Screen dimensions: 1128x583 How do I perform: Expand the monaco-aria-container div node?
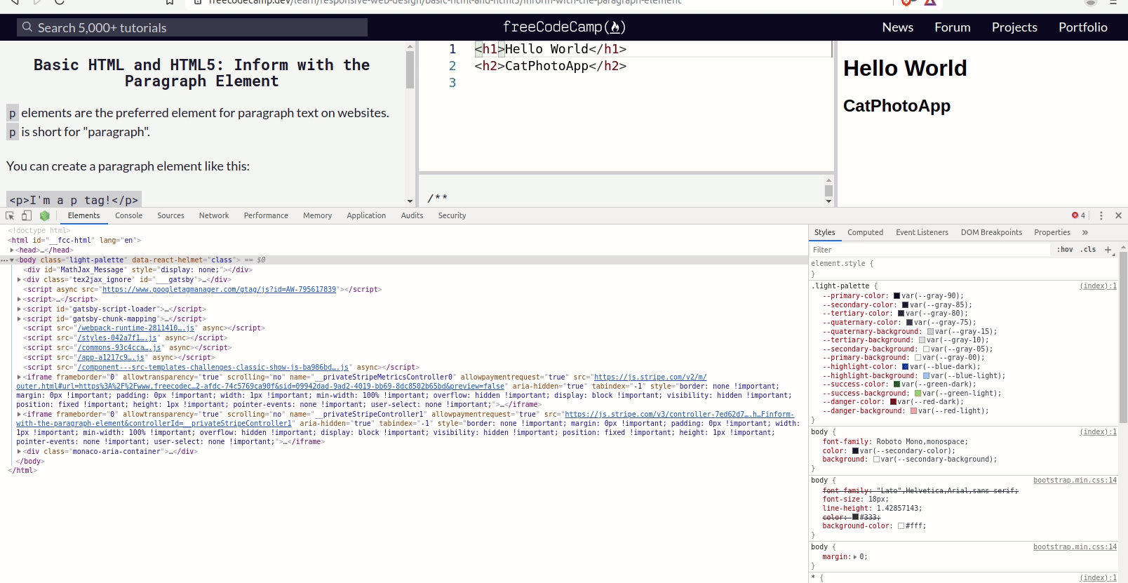(19, 451)
